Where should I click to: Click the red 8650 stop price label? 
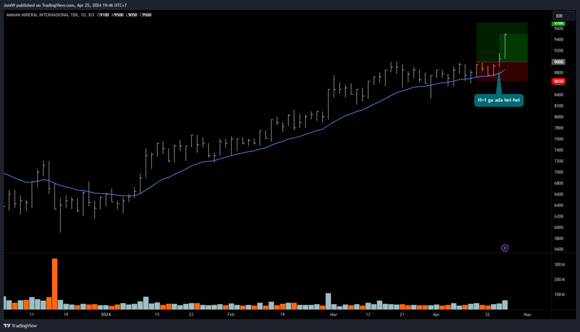558,81
